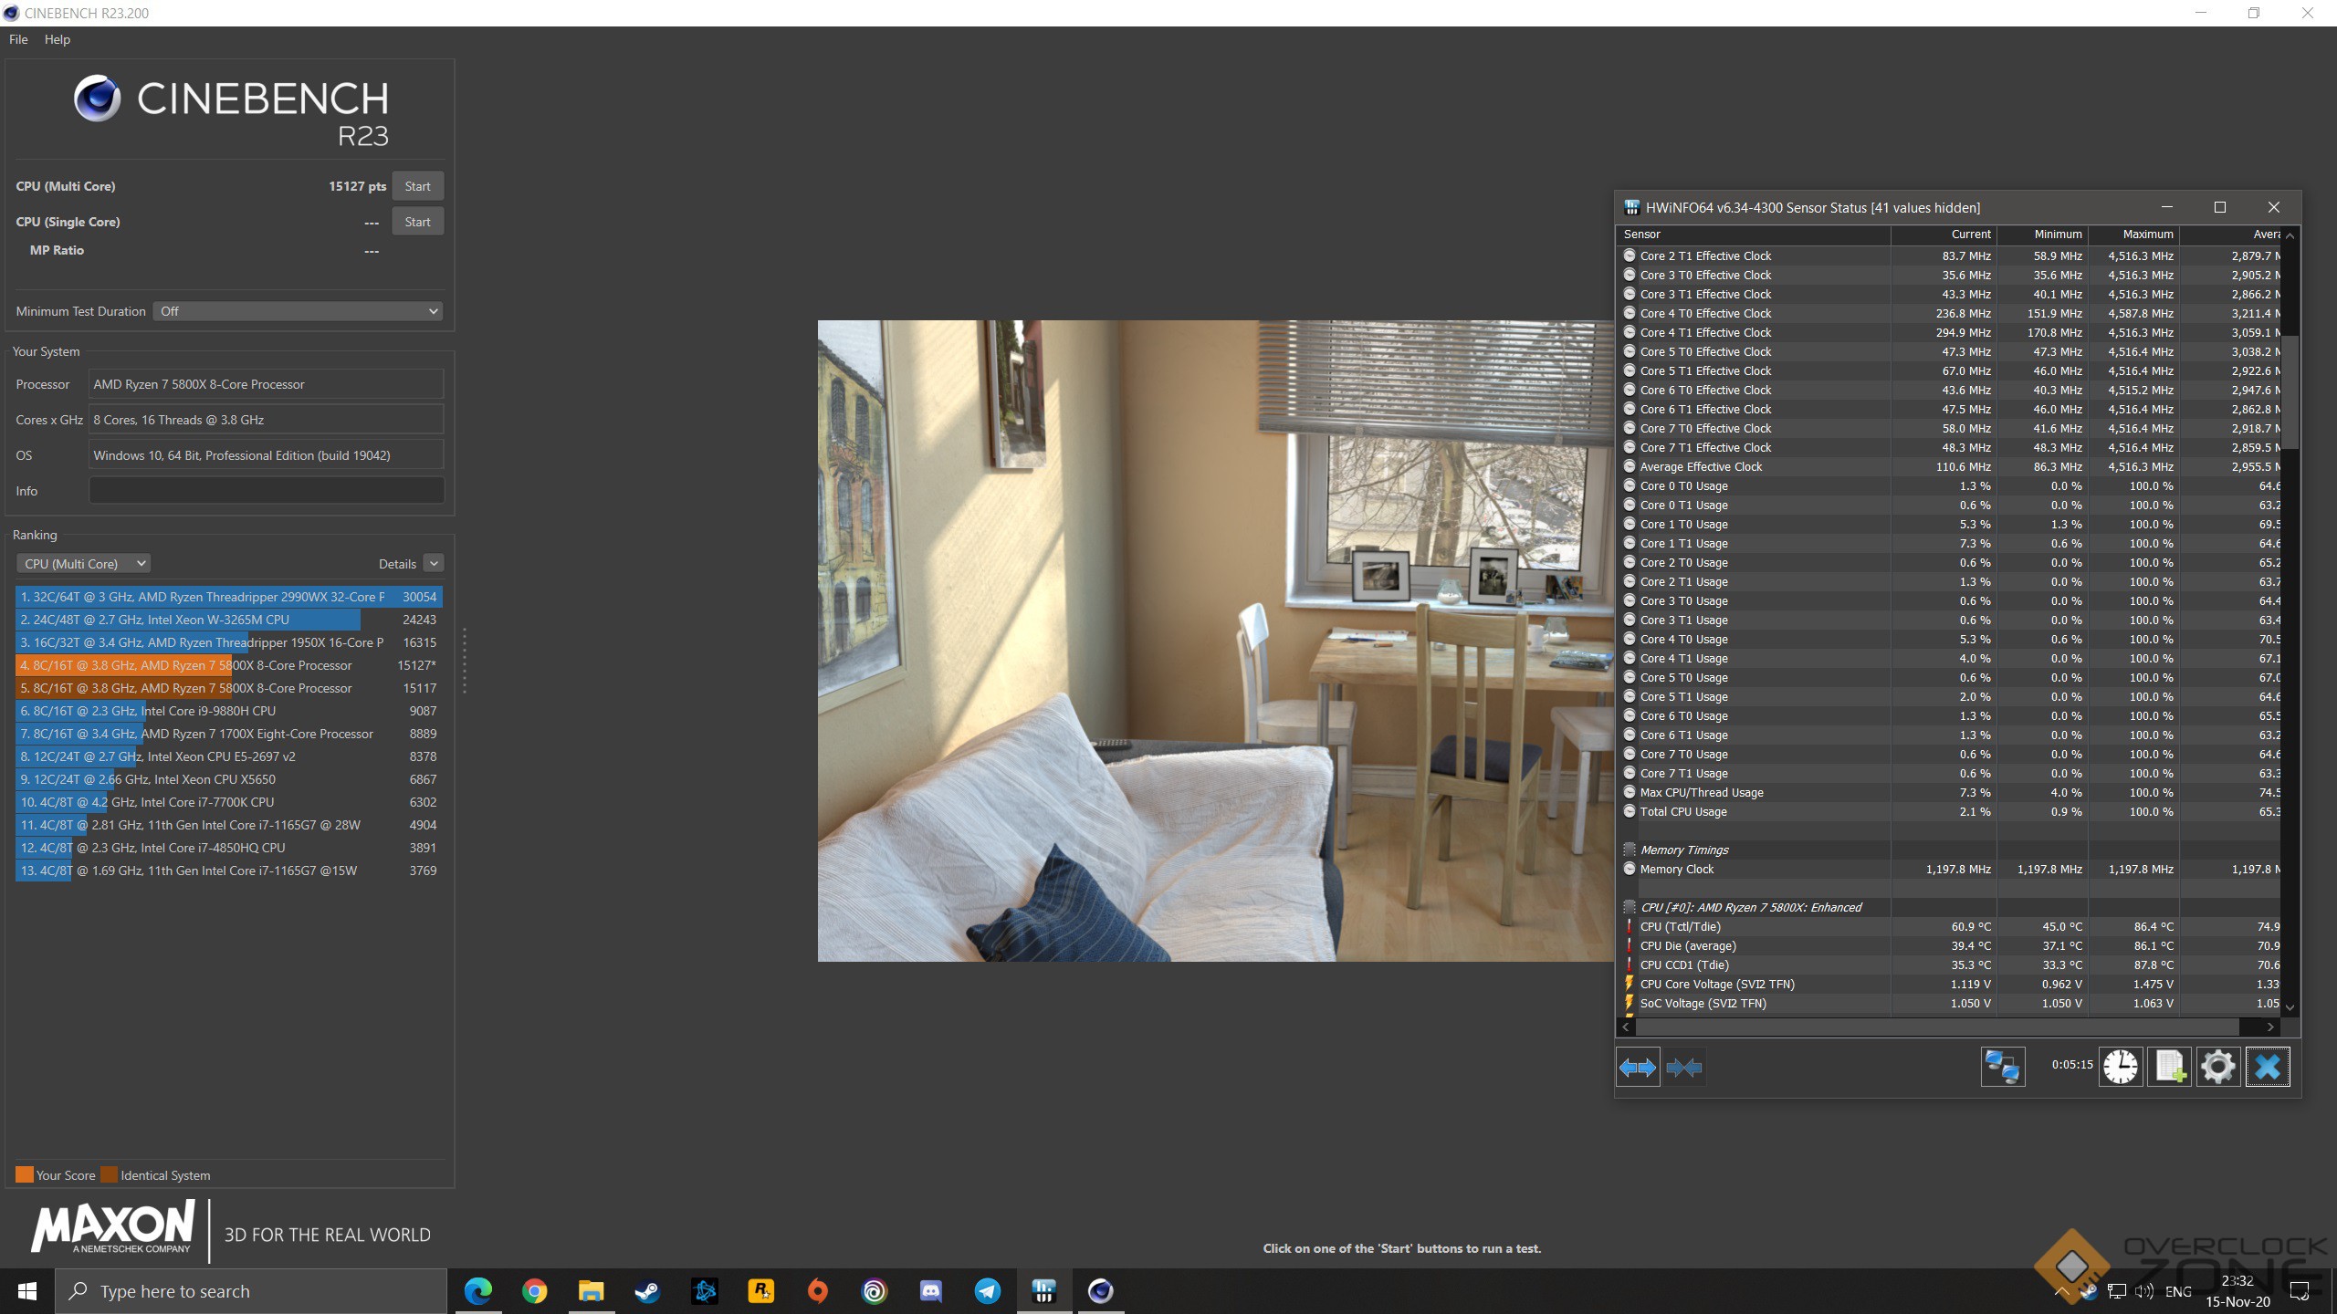The width and height of the screenshot is (2337, 1314).
Task: Click the collapse columns inward arrows icon
Action: pos(1684,1067)
